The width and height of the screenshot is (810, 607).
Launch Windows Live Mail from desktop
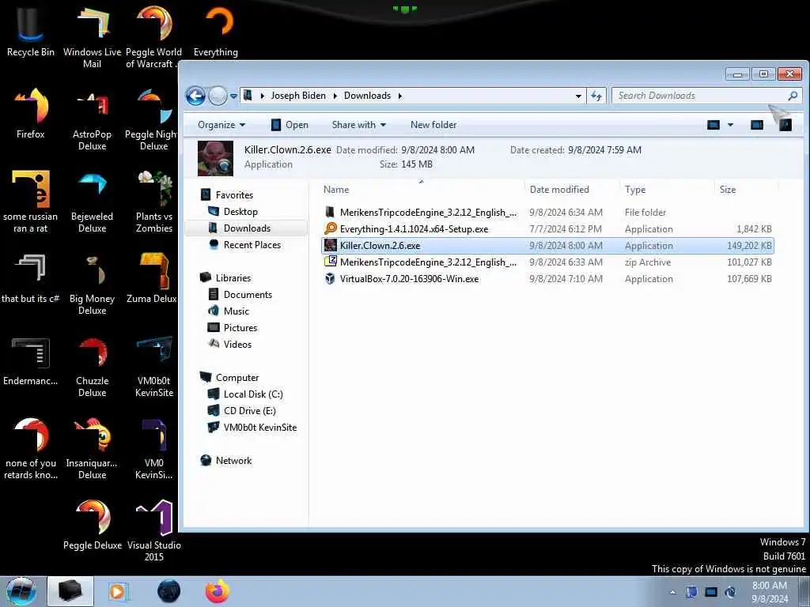pyautogui.click(x=92, y=37)
